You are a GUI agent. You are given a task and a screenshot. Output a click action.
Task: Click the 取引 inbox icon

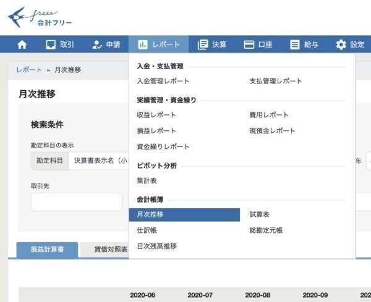click(51, 44)
